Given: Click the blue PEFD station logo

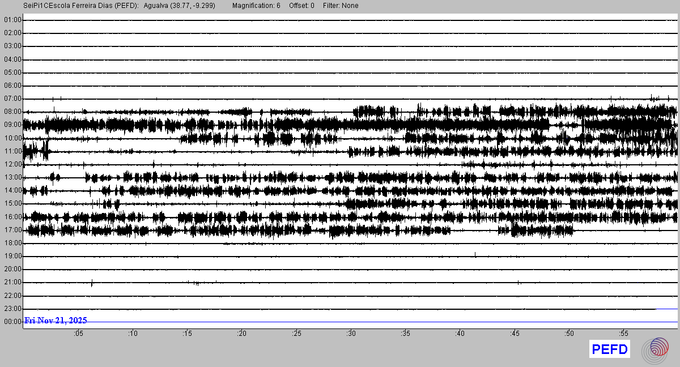Looking at the screenshot, I should (x=610, y=349).
